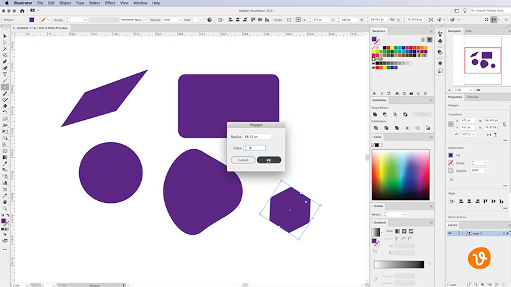Image resolution: width=511 pixels, height=287 pixels.
Task: Click the gradient slider bar in Gradient panel
Action: 399,265
